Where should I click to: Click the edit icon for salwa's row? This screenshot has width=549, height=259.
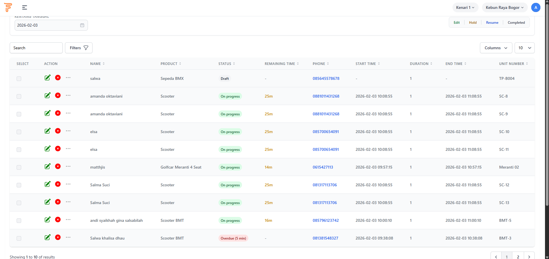click(x=48, y=78)
